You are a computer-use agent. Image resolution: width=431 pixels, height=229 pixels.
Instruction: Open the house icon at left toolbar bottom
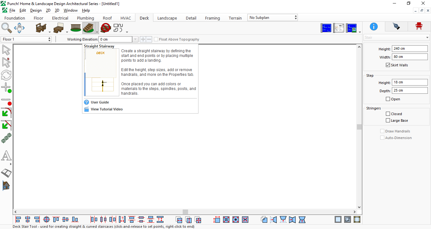point(6,185)
